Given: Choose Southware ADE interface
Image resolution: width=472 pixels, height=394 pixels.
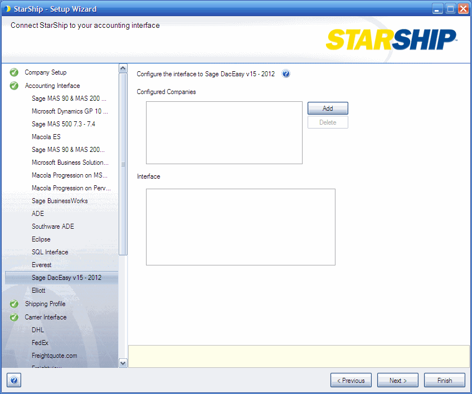Looking at the screenshot, I should coord(53,226).
